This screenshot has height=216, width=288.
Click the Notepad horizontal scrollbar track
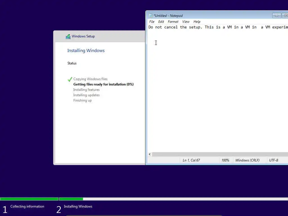[220, 154]
